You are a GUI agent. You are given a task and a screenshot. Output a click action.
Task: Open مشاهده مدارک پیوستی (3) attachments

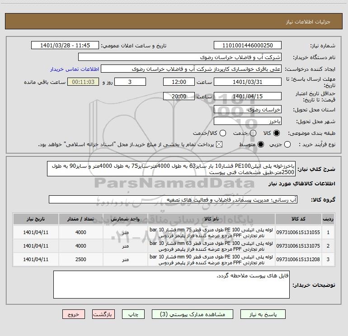pos(193,314)
